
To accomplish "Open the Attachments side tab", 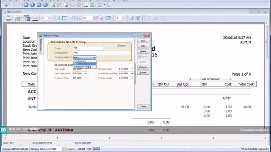I will point(41,46).
